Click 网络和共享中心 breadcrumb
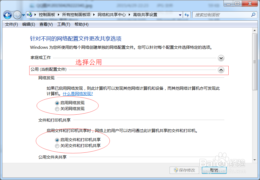 coord(112,15)
